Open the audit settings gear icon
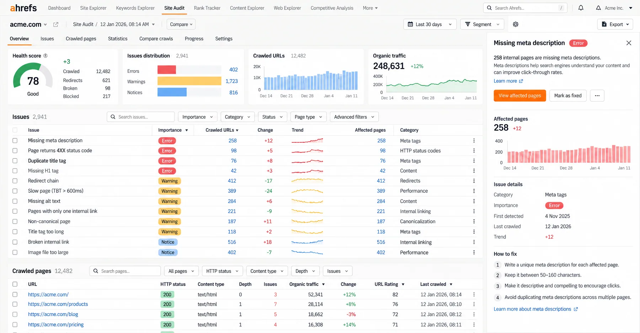The image size is (640, 333). pos(516,24)
